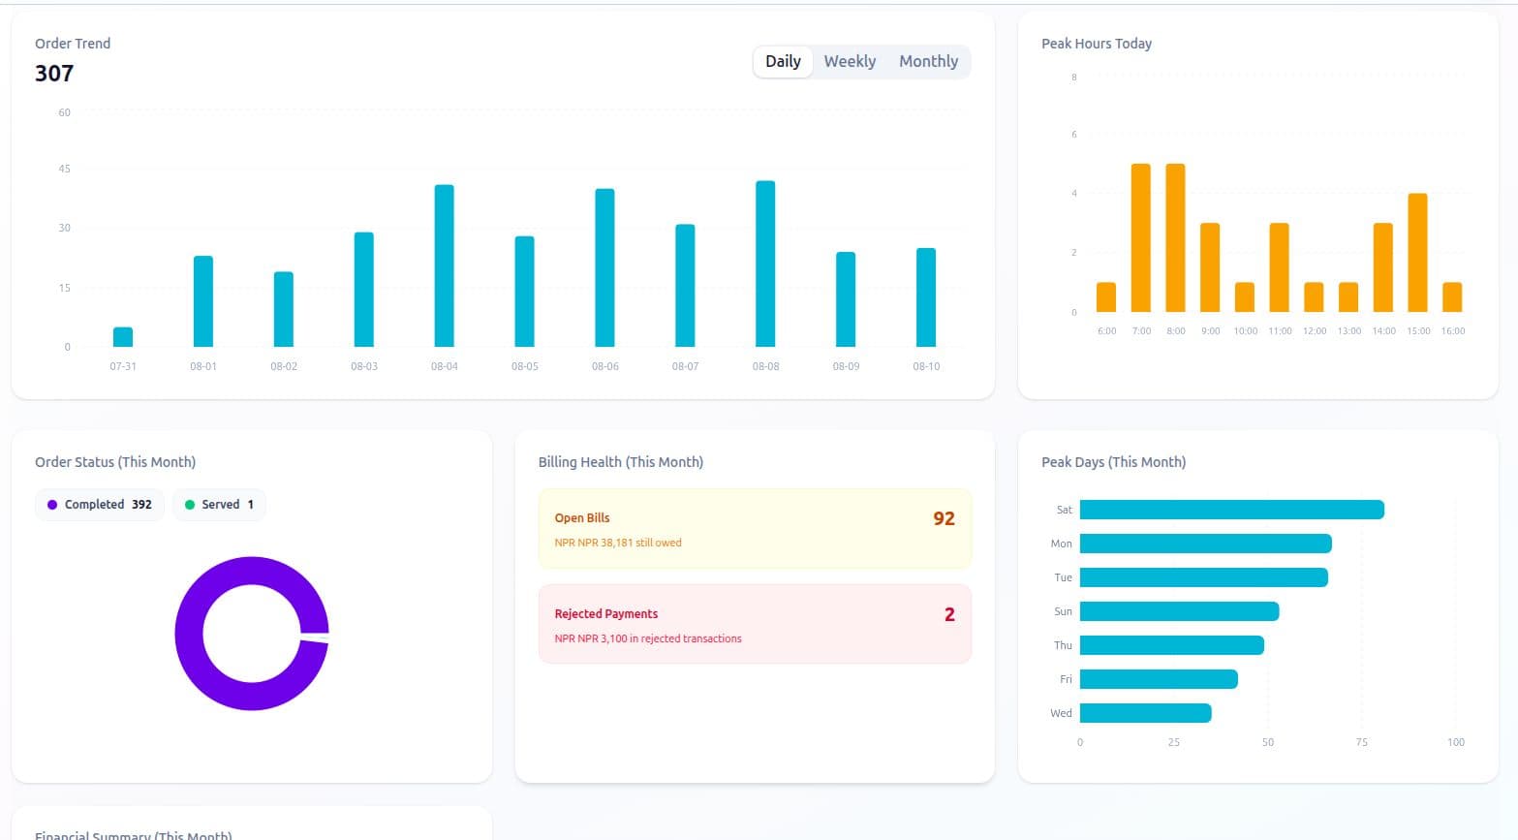Click the 08-08 date axis label

pyautogui.click(x=765, y=366)
